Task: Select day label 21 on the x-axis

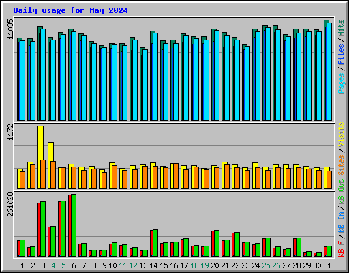Action: coord(225,265)
